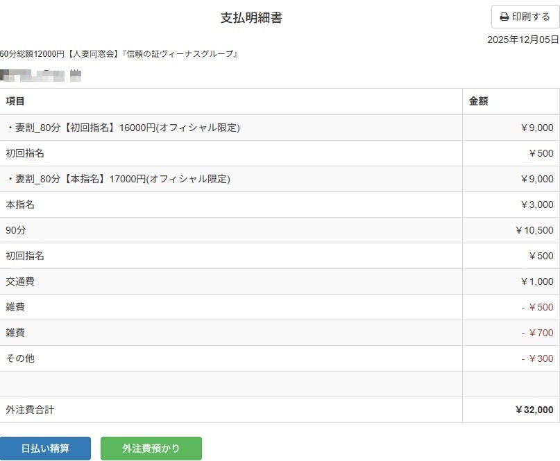Click the 項目 column header
Screen dimensions: 560x461
click(x=15, y=101)
